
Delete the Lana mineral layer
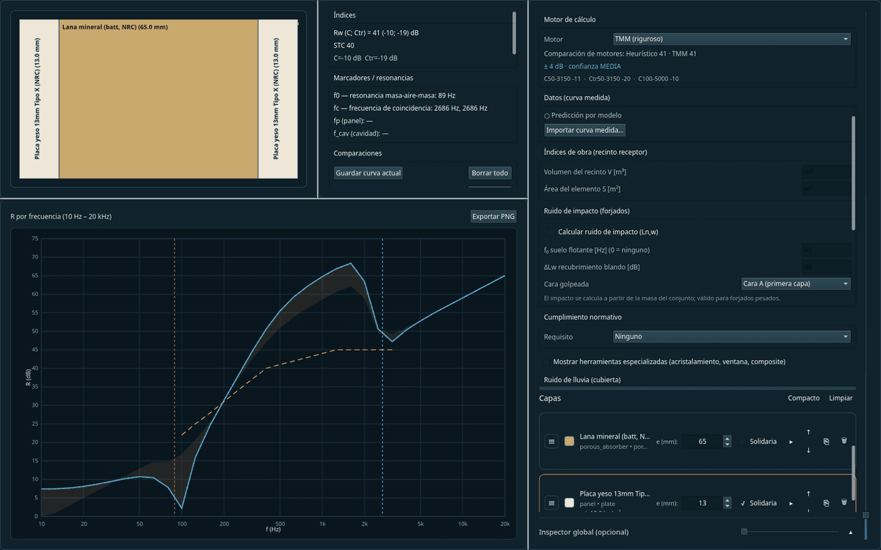pos(844,441)
